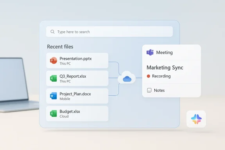
Task: Click 'Mobile' under Project_Plan.docx
Action: pos(65,99)
